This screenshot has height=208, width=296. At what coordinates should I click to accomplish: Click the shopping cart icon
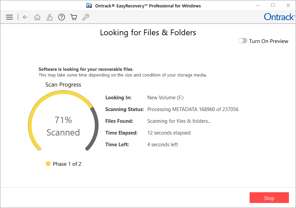click(74, 17)
